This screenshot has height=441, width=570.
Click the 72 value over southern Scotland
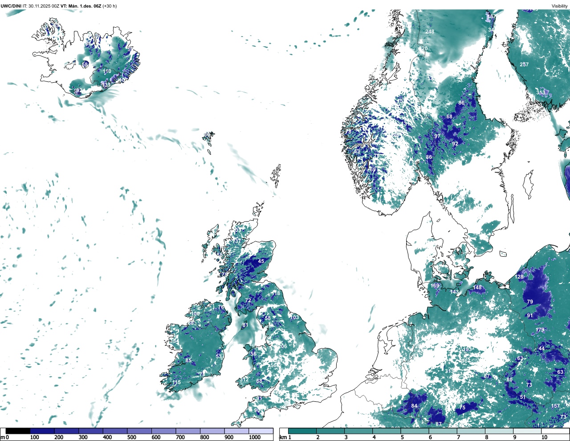pos(248,300)
